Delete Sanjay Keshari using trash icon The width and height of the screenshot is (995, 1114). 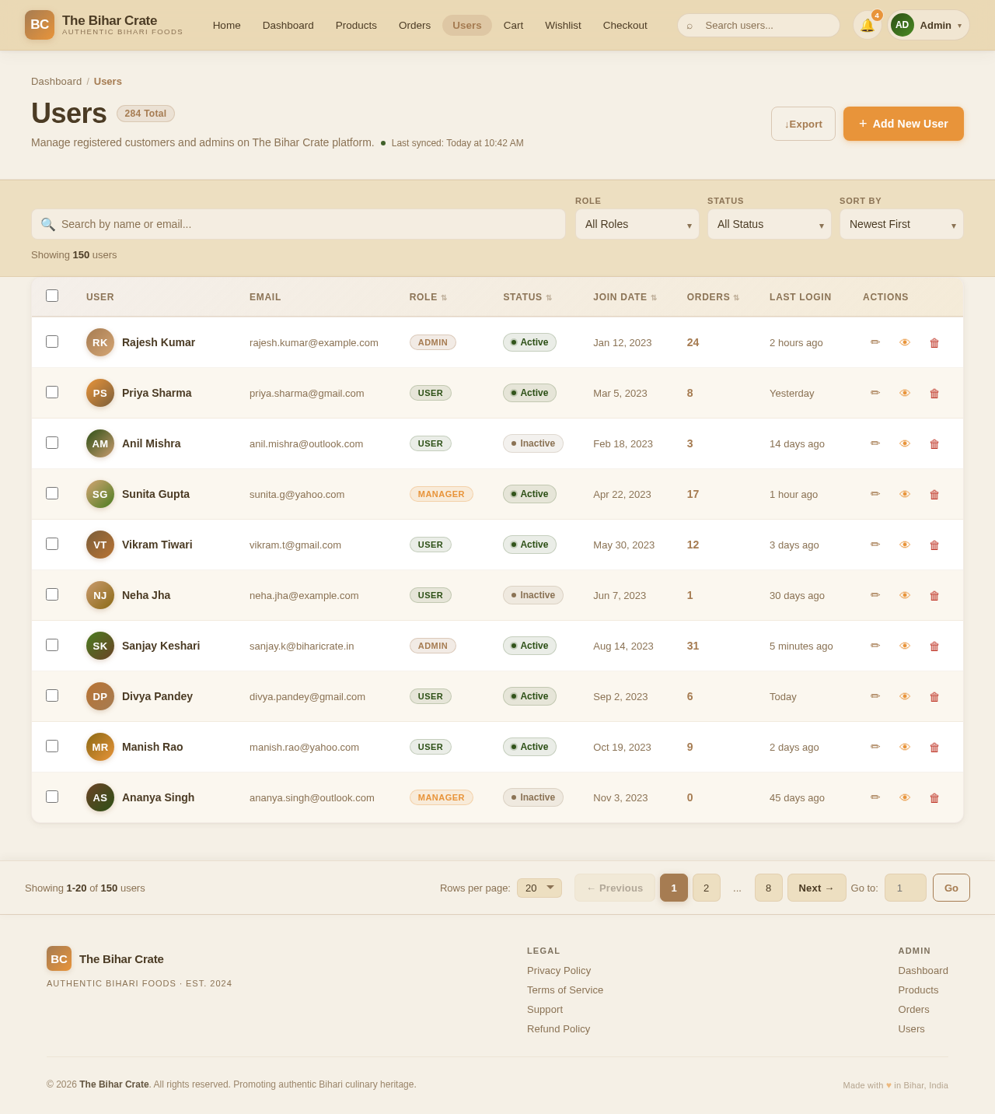934,646
